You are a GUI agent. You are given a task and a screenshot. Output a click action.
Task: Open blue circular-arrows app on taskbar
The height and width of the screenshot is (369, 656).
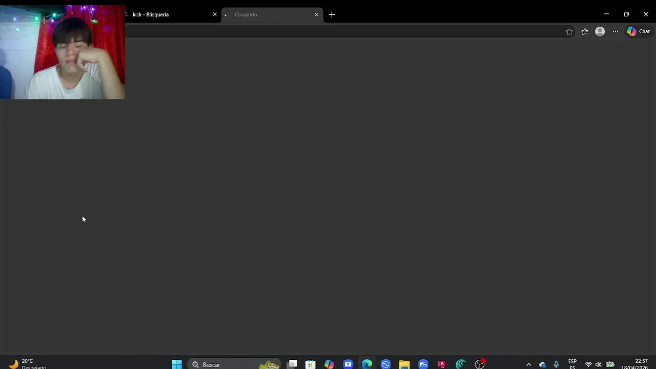pos(386,364)
